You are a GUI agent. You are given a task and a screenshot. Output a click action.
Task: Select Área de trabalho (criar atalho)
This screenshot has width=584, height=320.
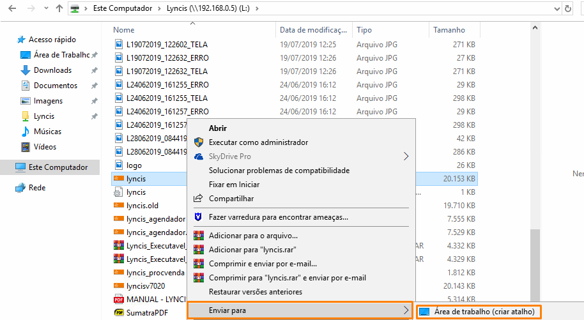pos(484,312)
